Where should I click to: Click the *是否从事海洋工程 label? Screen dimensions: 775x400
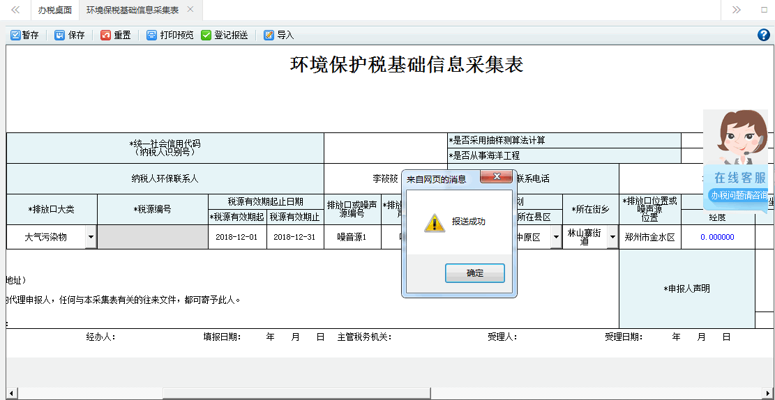coord(484,155)
